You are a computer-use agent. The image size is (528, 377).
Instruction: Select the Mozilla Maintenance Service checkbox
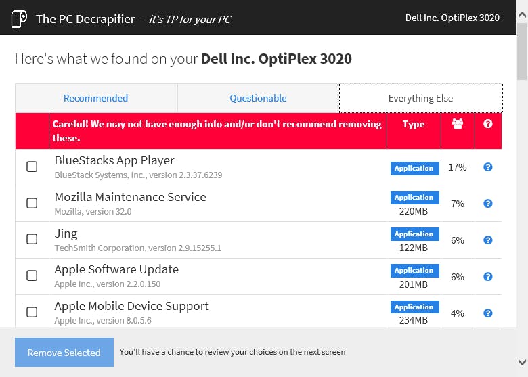pos(32,203)
